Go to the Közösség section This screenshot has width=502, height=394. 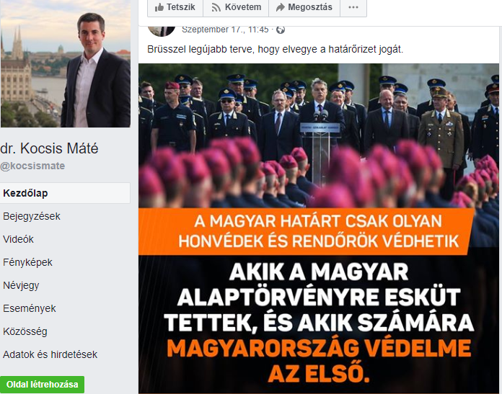pyautogui.click(x=25, y=331)
